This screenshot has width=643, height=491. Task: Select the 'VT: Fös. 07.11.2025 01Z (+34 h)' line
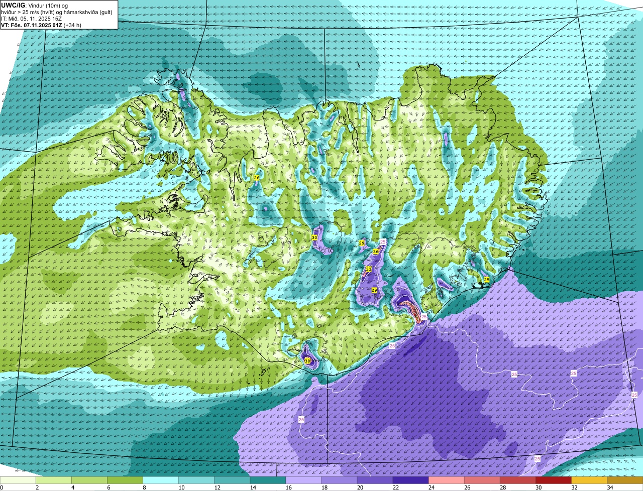tap(41, 25)
